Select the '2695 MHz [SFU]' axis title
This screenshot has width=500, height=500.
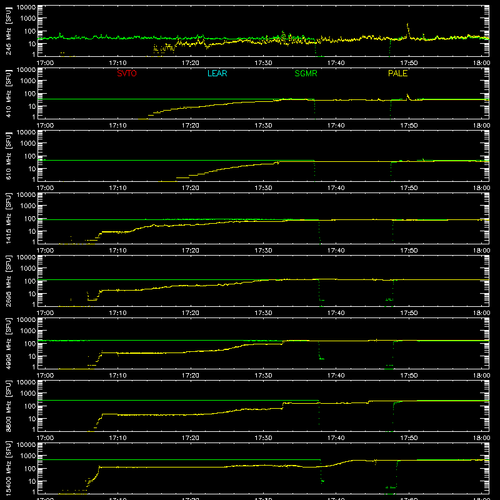[x=8, y=281]
